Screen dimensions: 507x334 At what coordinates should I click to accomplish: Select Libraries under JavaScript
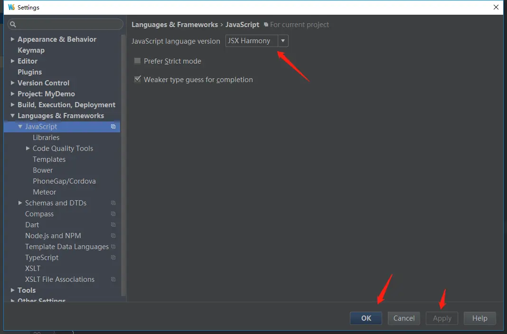[46, 138]
